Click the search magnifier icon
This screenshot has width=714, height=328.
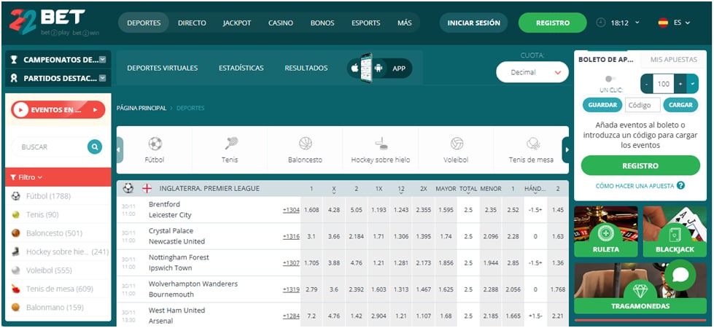pyautogui.click(x=95, y=147)
